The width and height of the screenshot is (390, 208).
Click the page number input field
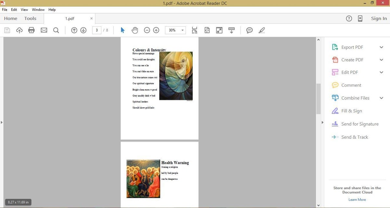[x=97, y=30]
